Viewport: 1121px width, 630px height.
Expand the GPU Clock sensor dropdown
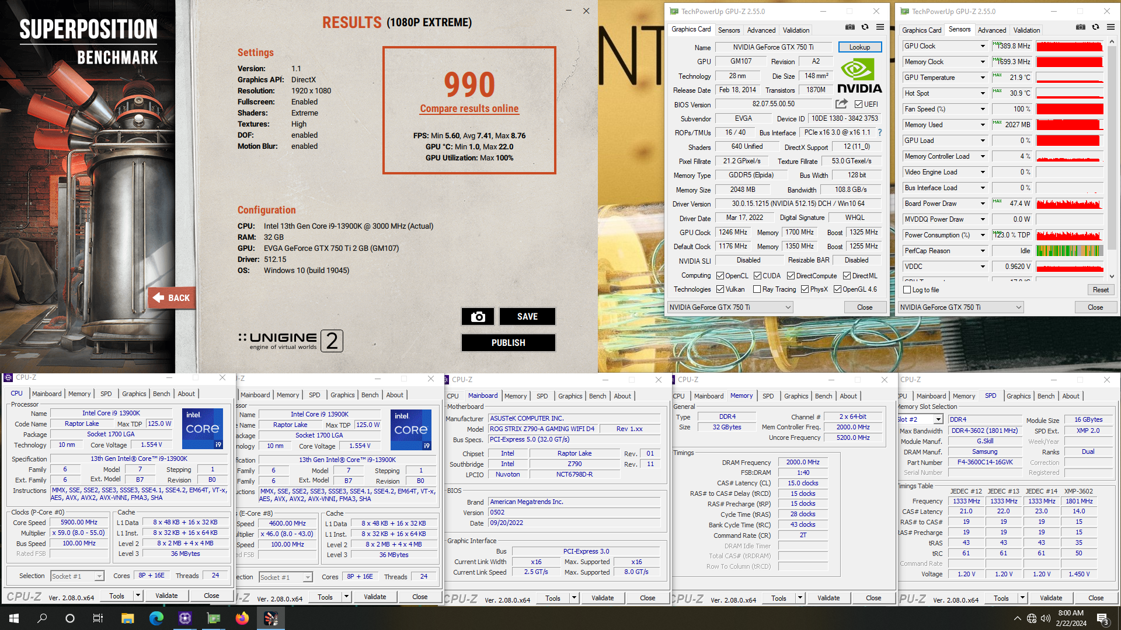click(983, 46)
